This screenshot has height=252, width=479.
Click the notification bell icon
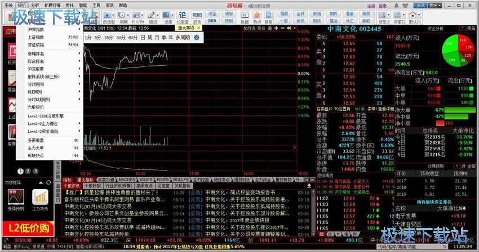(x=396, y=6)
